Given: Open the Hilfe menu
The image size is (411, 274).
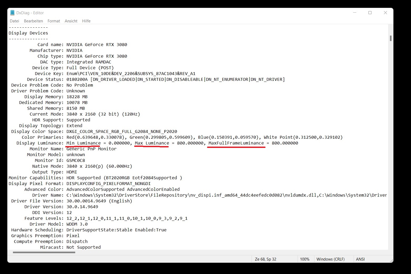Looking at the screenshot, I should (x=86, y=21).
